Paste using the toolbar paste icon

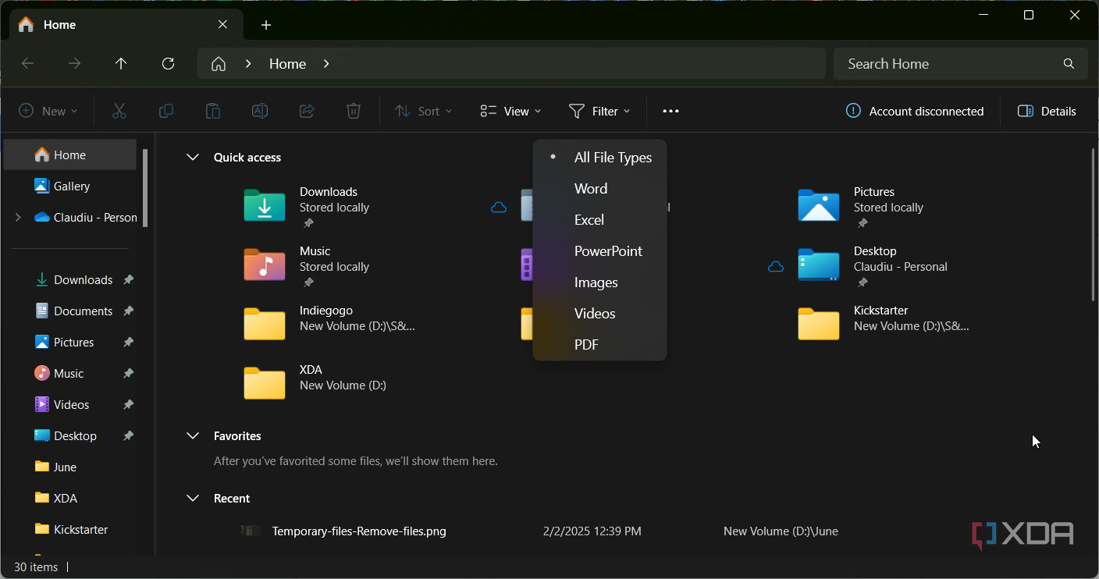click(x=212, y=111)
